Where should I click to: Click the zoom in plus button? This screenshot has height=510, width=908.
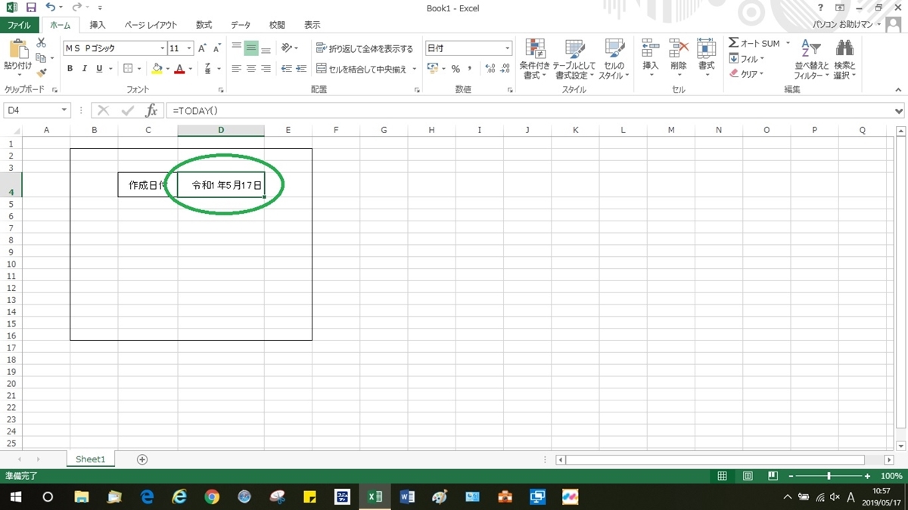(x=869, y=476)
